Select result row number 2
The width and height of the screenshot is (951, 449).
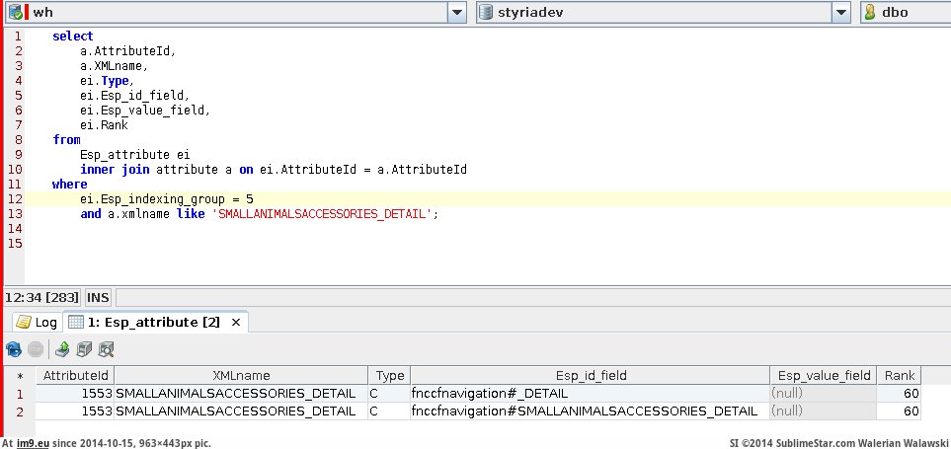(18, 411)
